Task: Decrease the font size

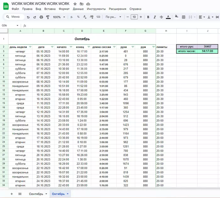Action: (x=128, y=17)
